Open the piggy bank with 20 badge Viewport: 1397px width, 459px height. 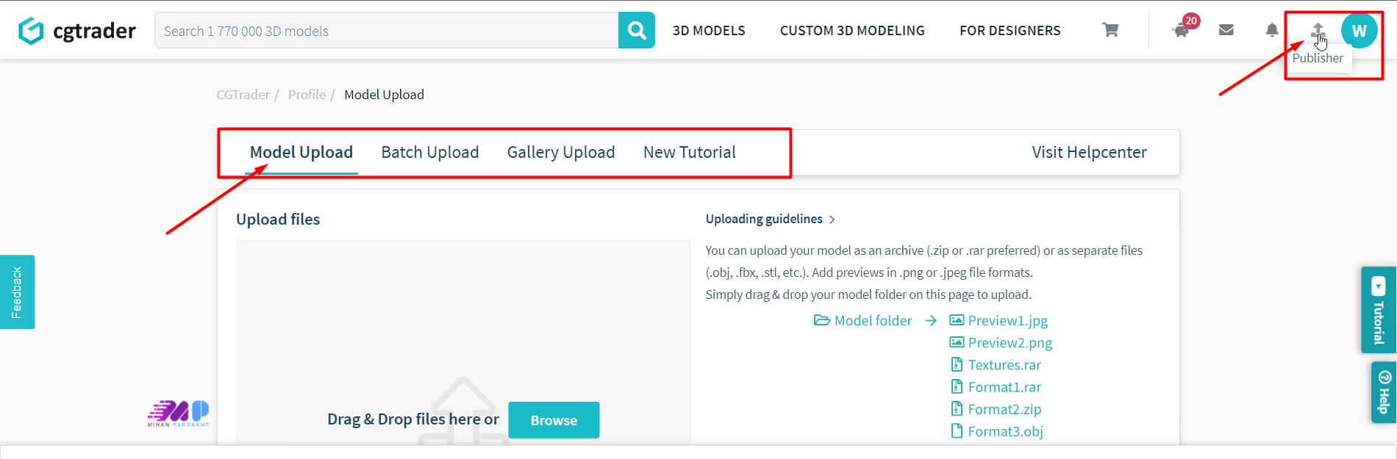click(x=1181, y=30)
